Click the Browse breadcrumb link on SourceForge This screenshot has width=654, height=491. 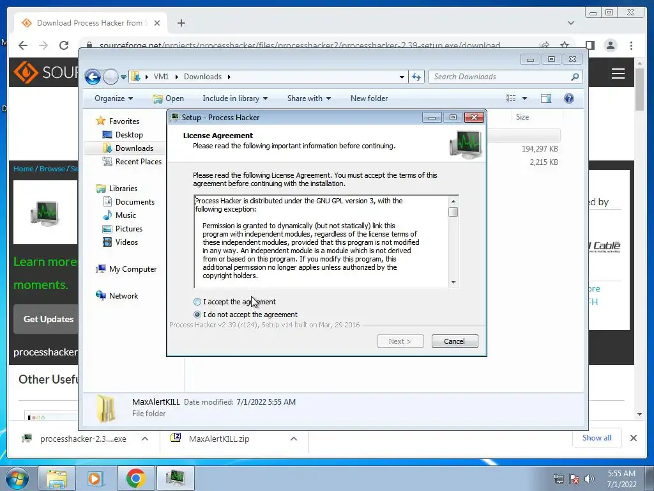click(x=52, y=169)
